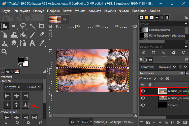The height and width of the screenshot is (126, 189).
Task: Select the Clone stamp tool
Action: click(5, 43)
